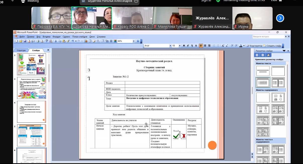303x164 pixels.
Task: Click the Insert Chart icon
Action: (x=86, y=41)
